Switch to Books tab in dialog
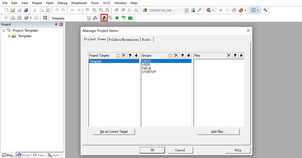The width and height of the screenshot is (302, 158). point(146,40)
